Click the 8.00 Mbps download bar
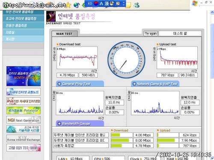This screenshot has height=160, width=214. 122,140
